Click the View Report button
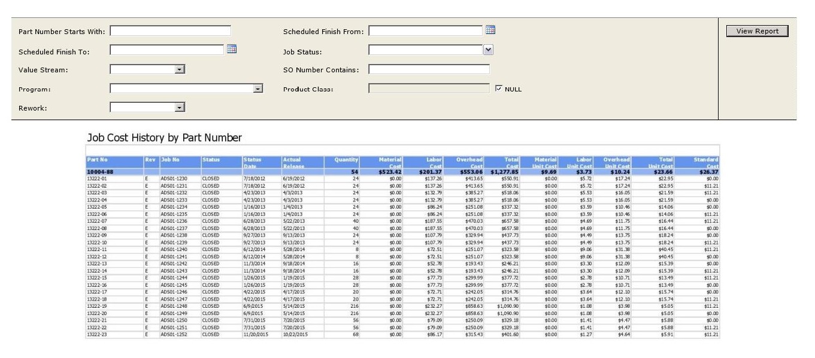 (x=758, y=31)
